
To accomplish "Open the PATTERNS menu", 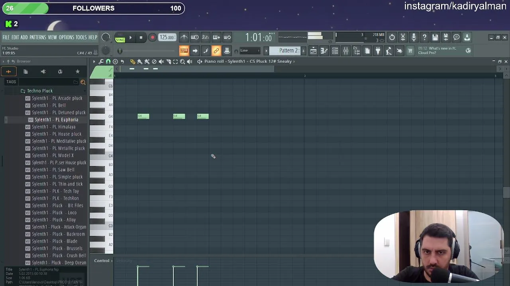I will pyautogui.click(x=38, y=37).
